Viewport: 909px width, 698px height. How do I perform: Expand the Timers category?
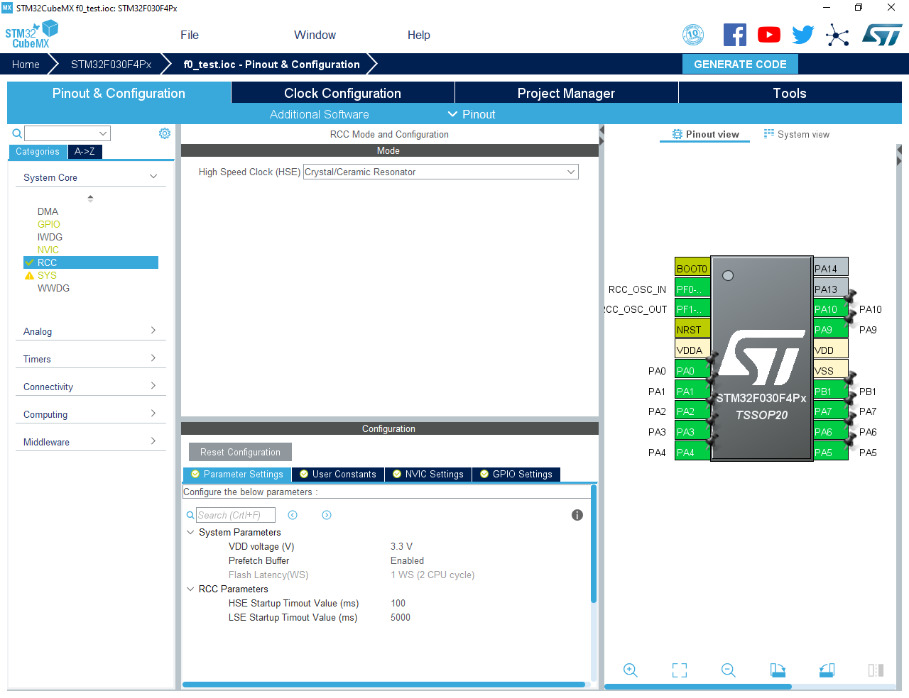pos(153,358)
